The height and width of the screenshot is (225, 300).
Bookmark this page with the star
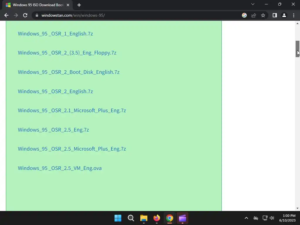[263, 15]
